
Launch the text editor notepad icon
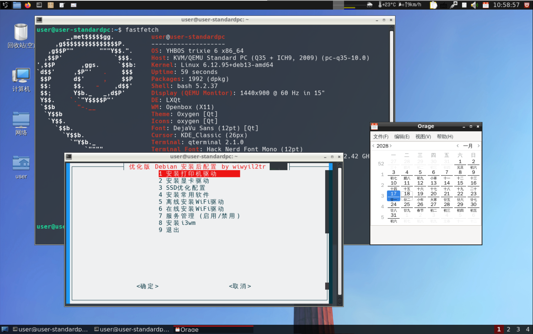pyautogui.click(x=62, y=5)
